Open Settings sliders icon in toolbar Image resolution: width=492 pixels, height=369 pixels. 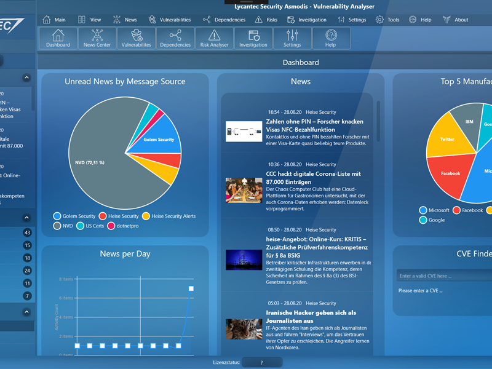coord(292,38)
